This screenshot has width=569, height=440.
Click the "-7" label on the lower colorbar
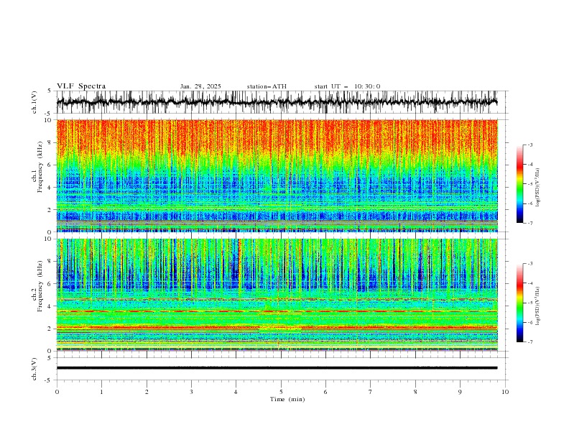(530, 342)
